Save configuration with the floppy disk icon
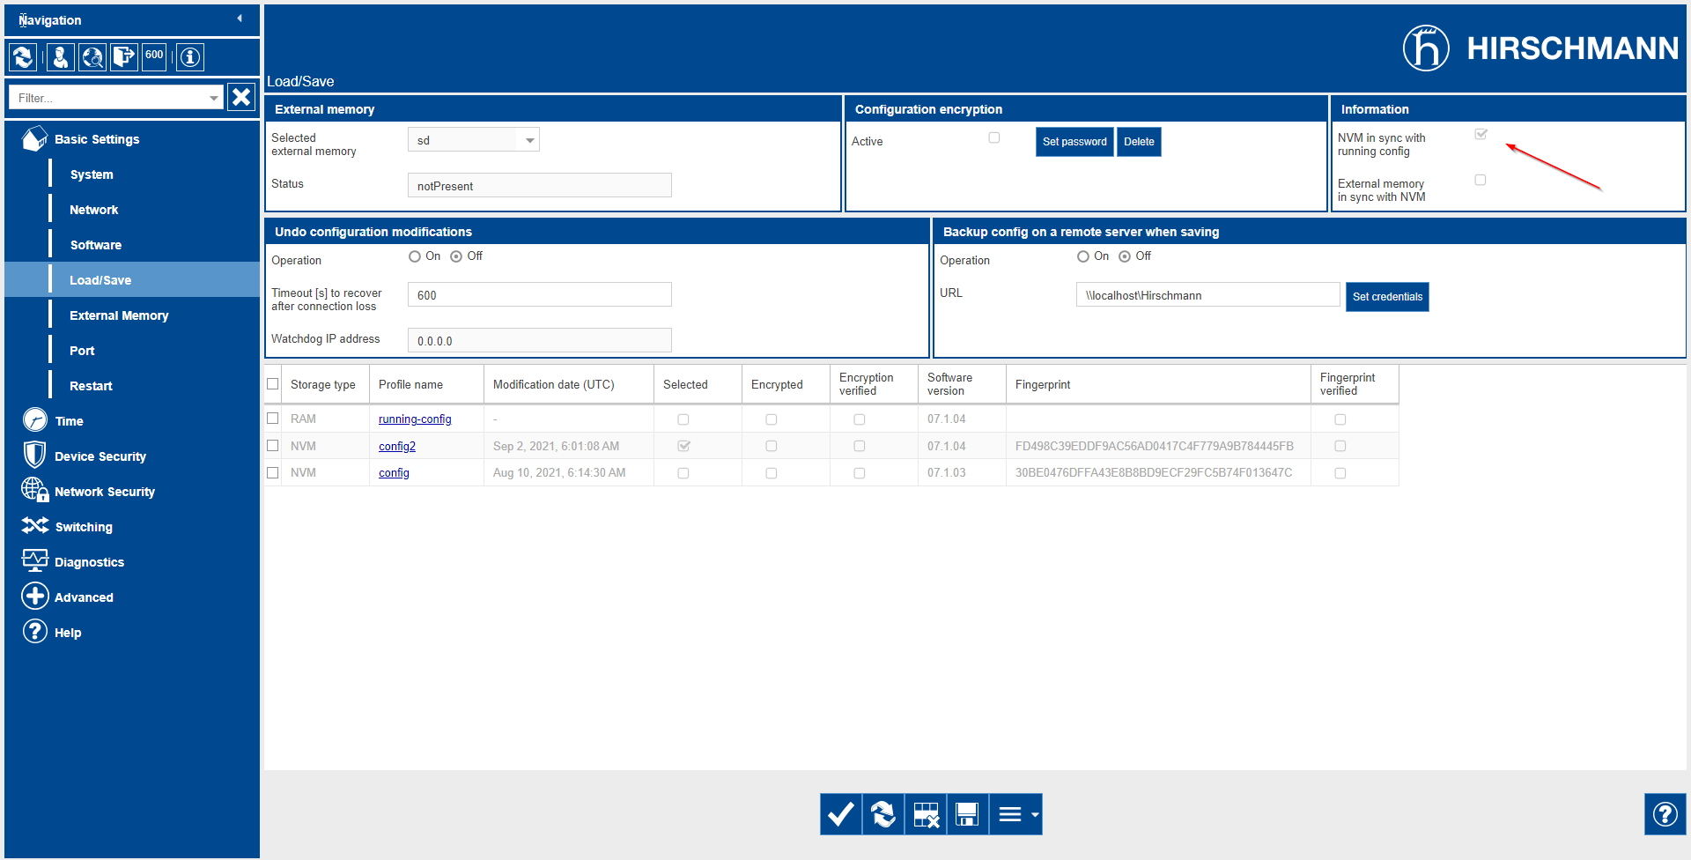The height and width of the screenshot is (860, 1691). click(x=967, y=814)
